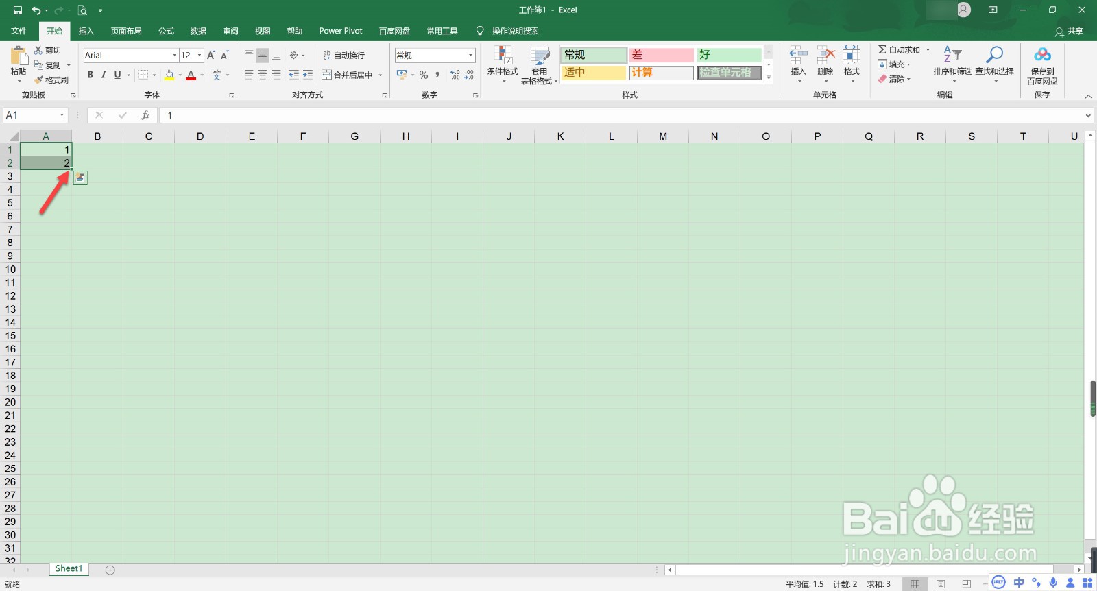Click the font color A icon
The height and width of the screenshot is (591, 1097).
tap(191, 75)
